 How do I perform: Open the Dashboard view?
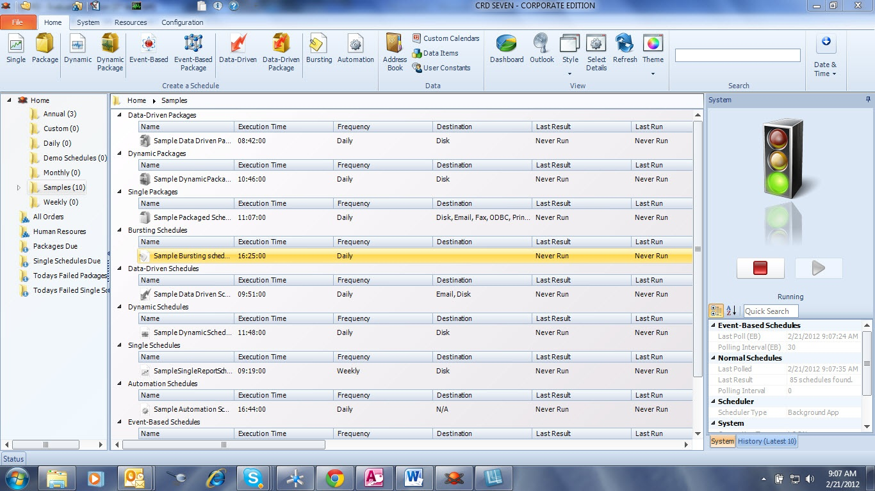coord(506,51)
